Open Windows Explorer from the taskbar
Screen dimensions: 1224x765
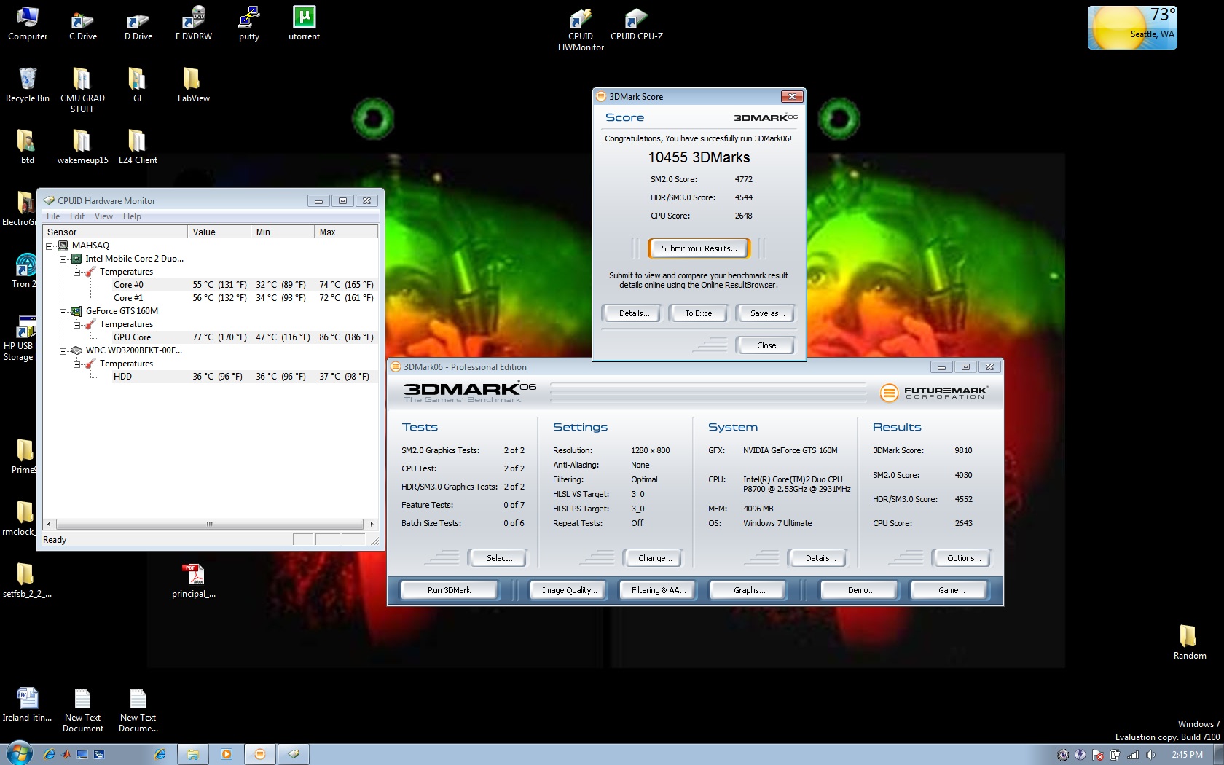(193, 754)
